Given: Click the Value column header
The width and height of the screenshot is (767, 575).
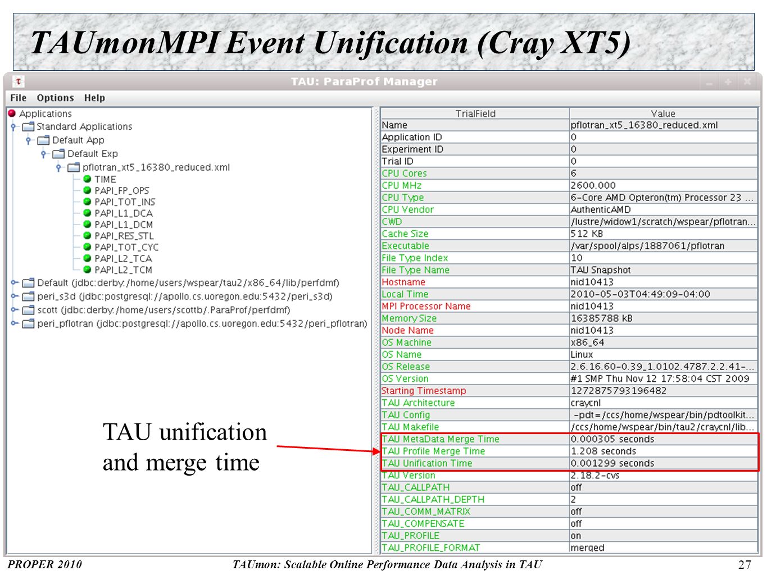Looking at the screenshot, I should click(664, 113).
